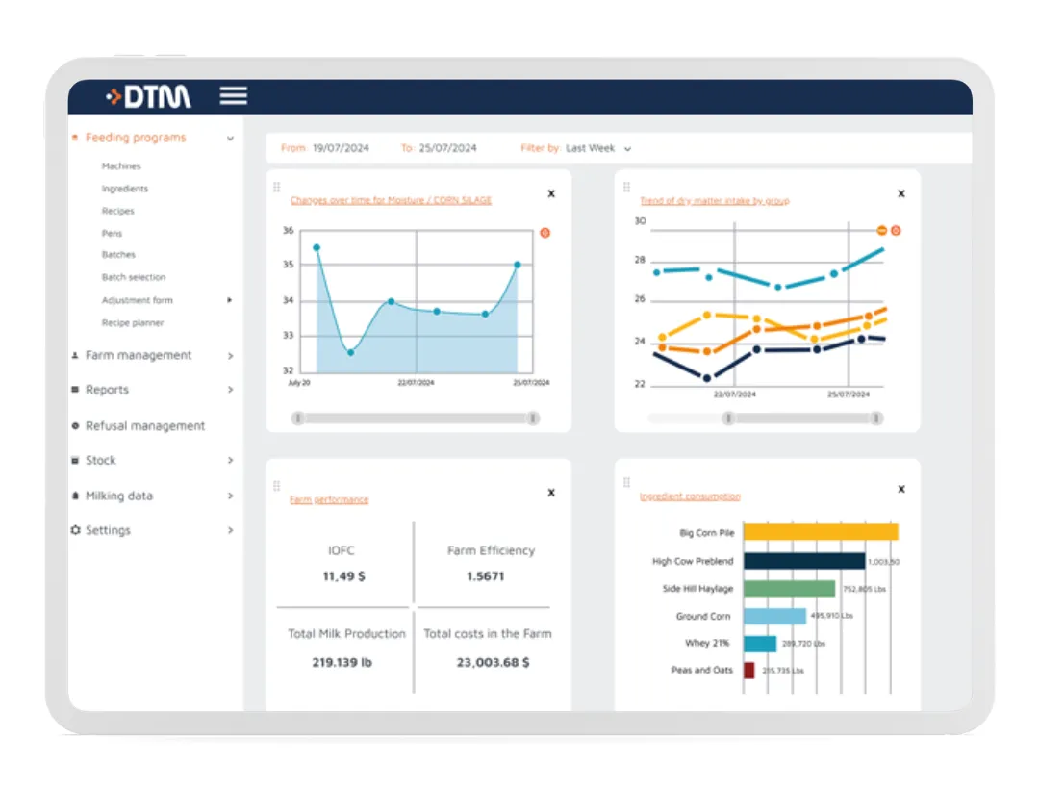Open the Ingredient consumption link

click(x=689, y=496)
